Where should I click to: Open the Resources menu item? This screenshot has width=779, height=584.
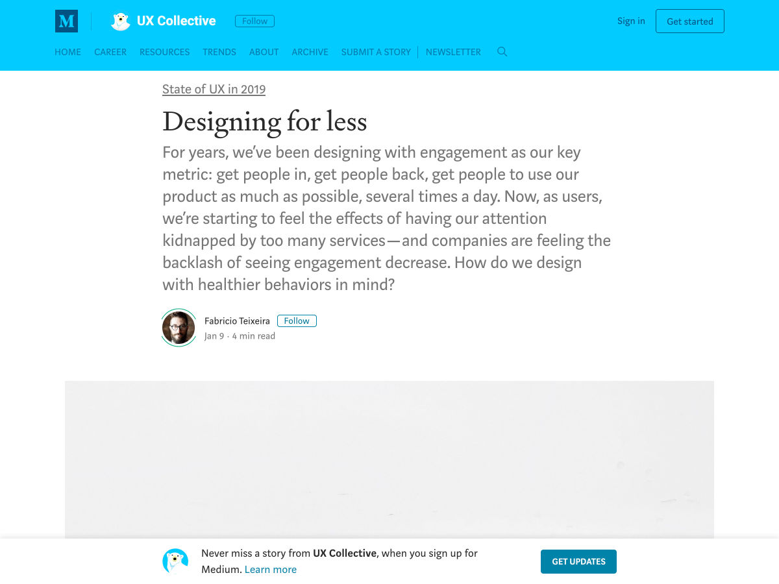164,52
